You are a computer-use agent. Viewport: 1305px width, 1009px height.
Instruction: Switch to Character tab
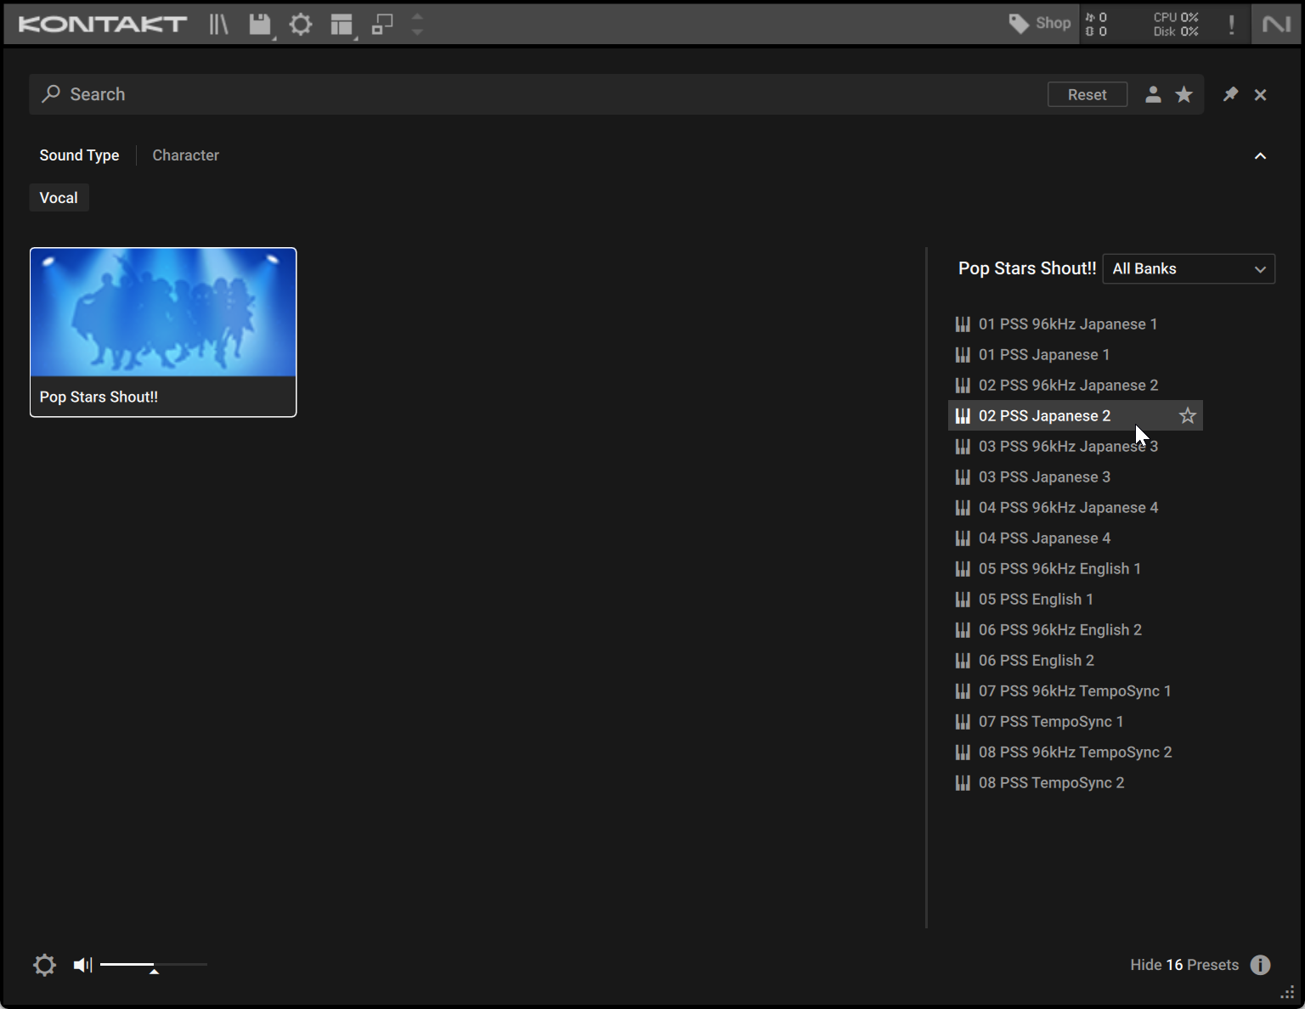coord(185,155)
